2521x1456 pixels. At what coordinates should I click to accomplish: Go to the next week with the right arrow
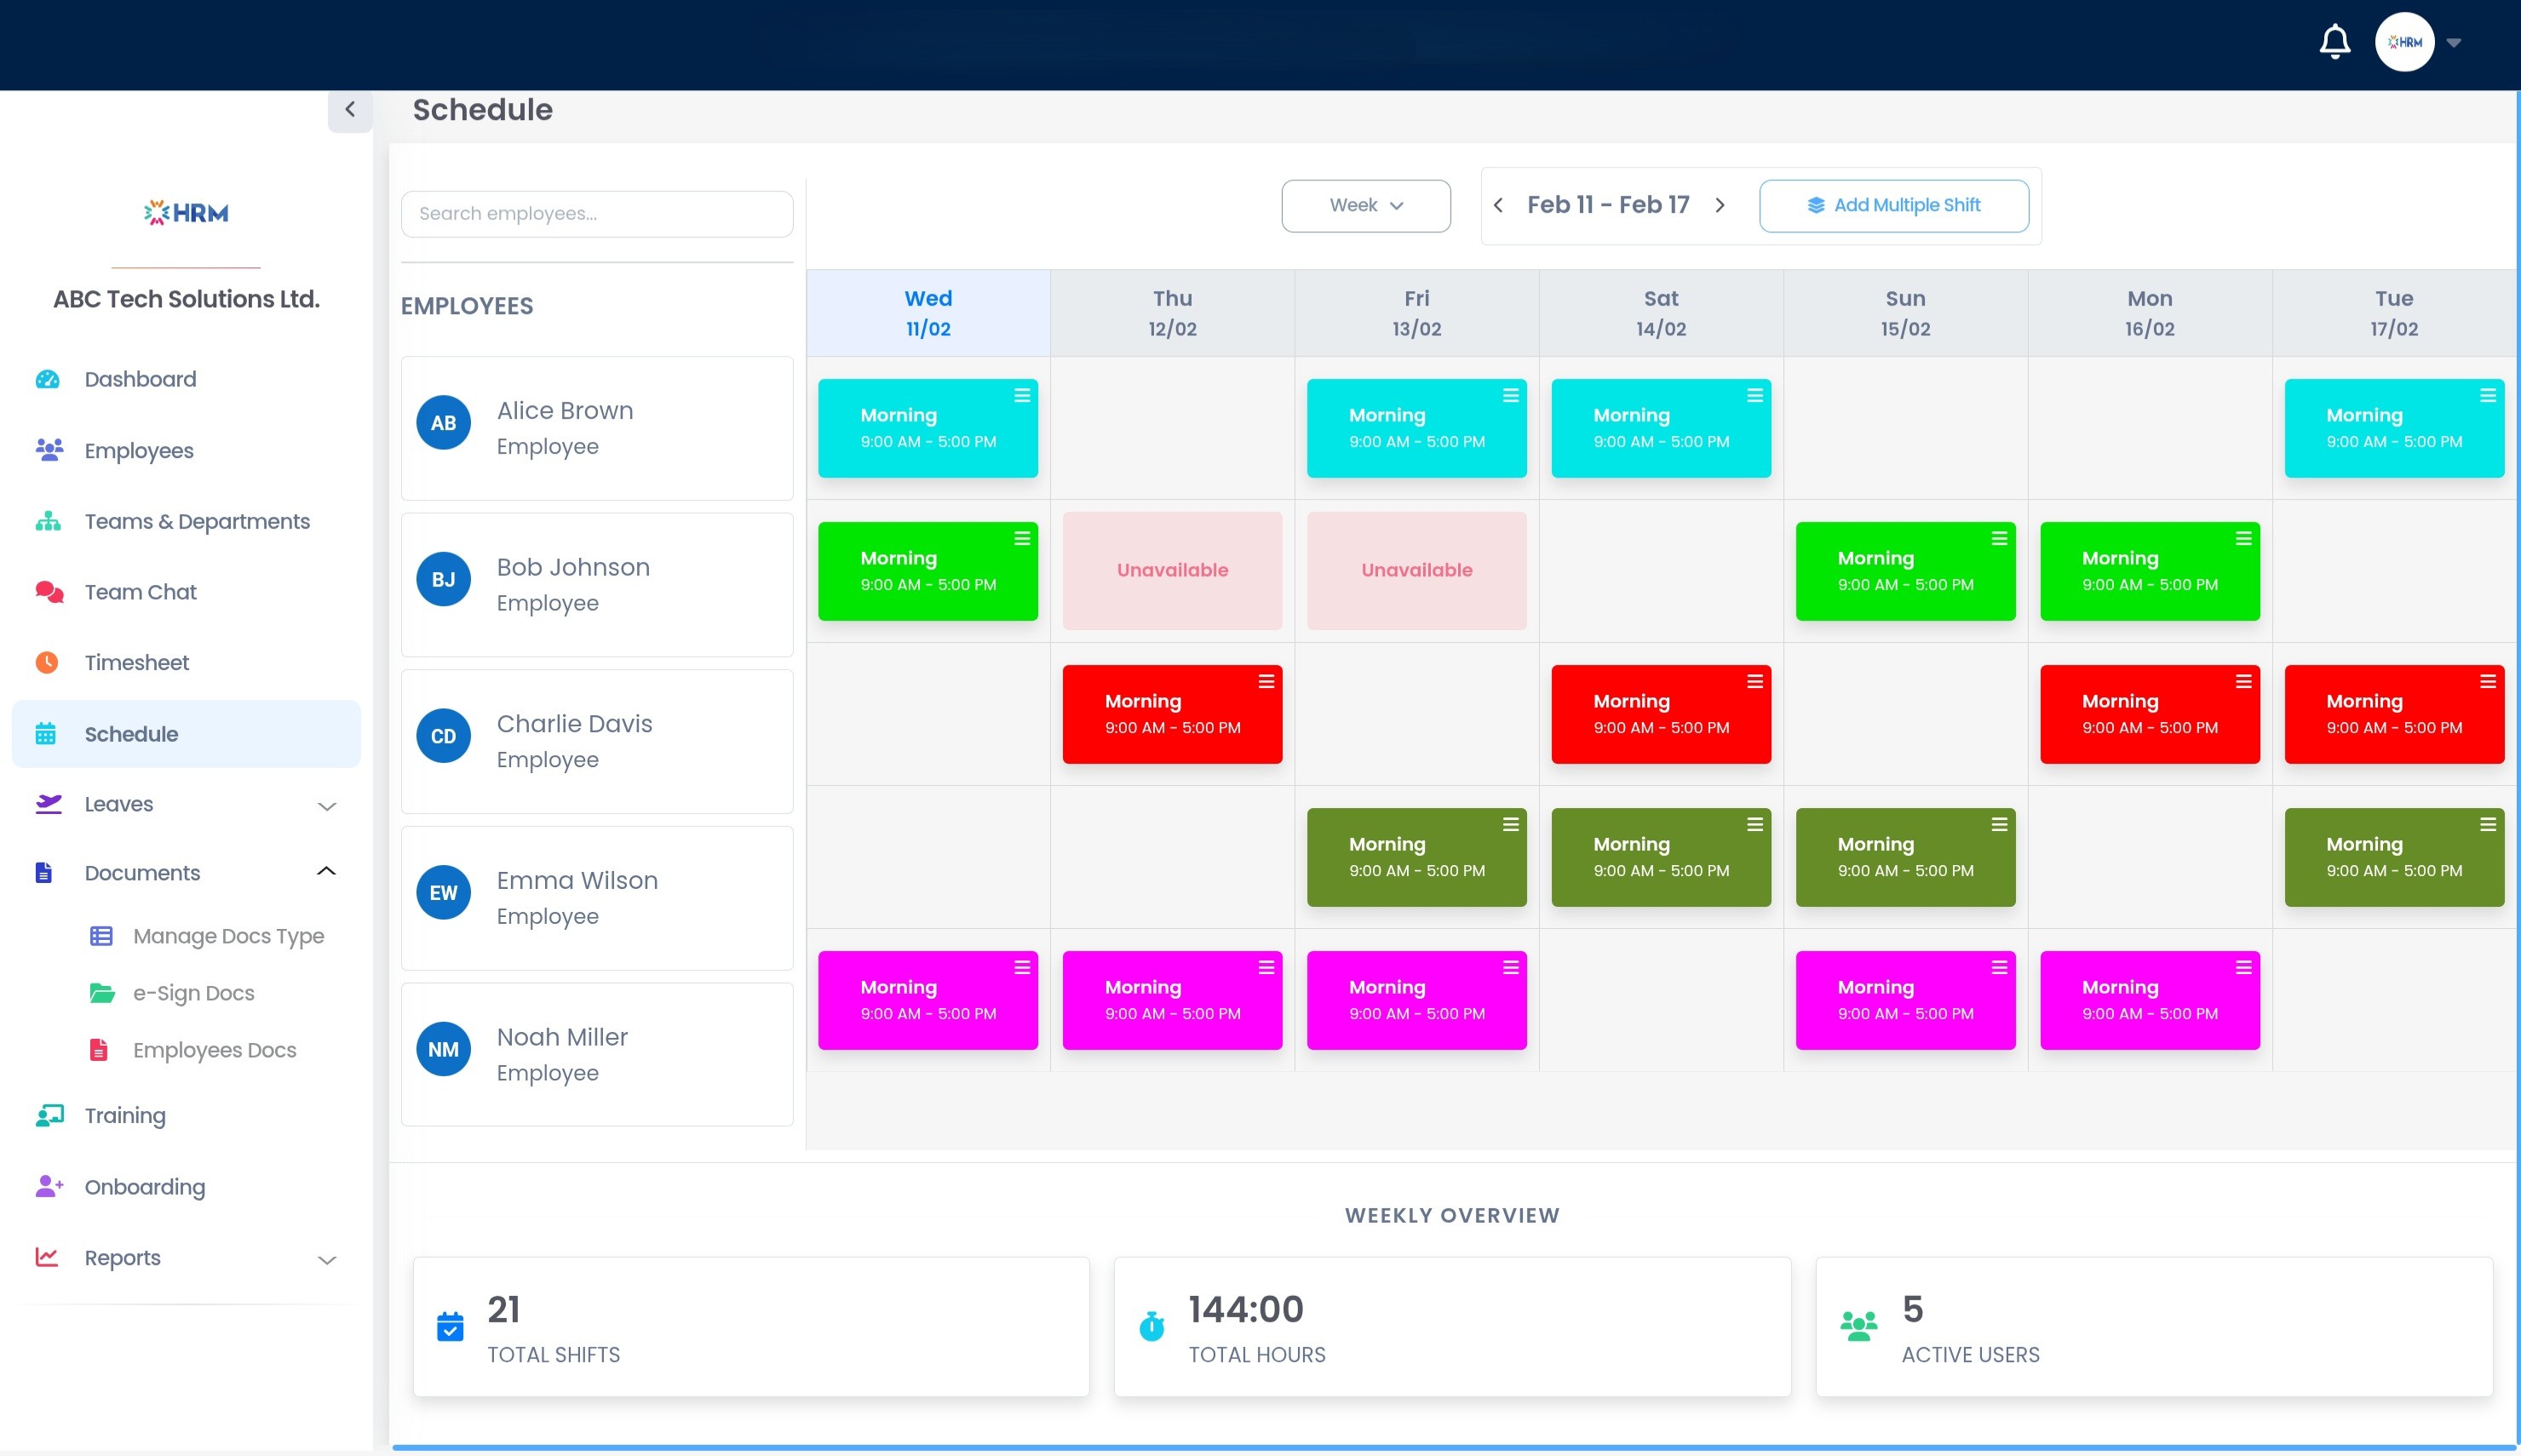coord(1720,206)
